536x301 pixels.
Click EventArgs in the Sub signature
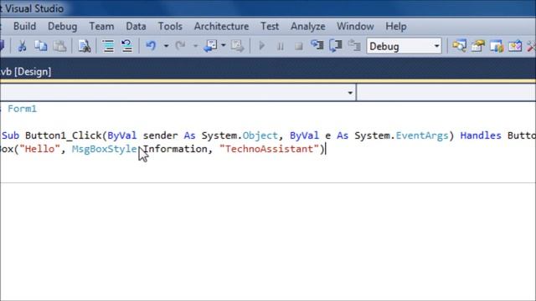click(x=422, y=135)
